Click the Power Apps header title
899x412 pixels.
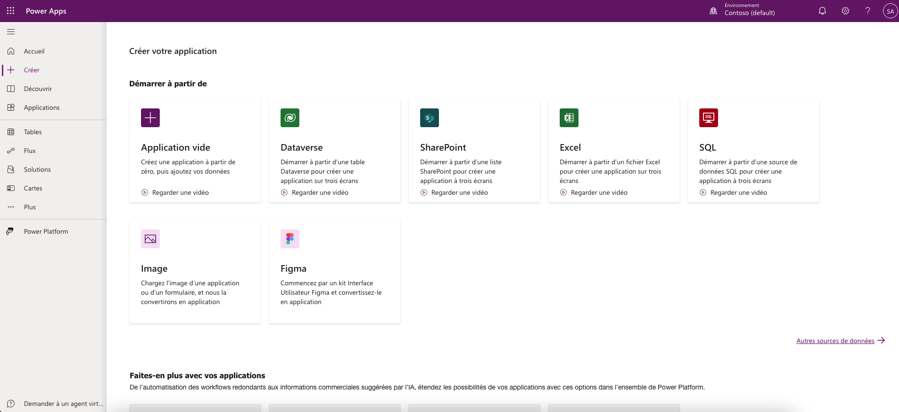coord(46,11)
